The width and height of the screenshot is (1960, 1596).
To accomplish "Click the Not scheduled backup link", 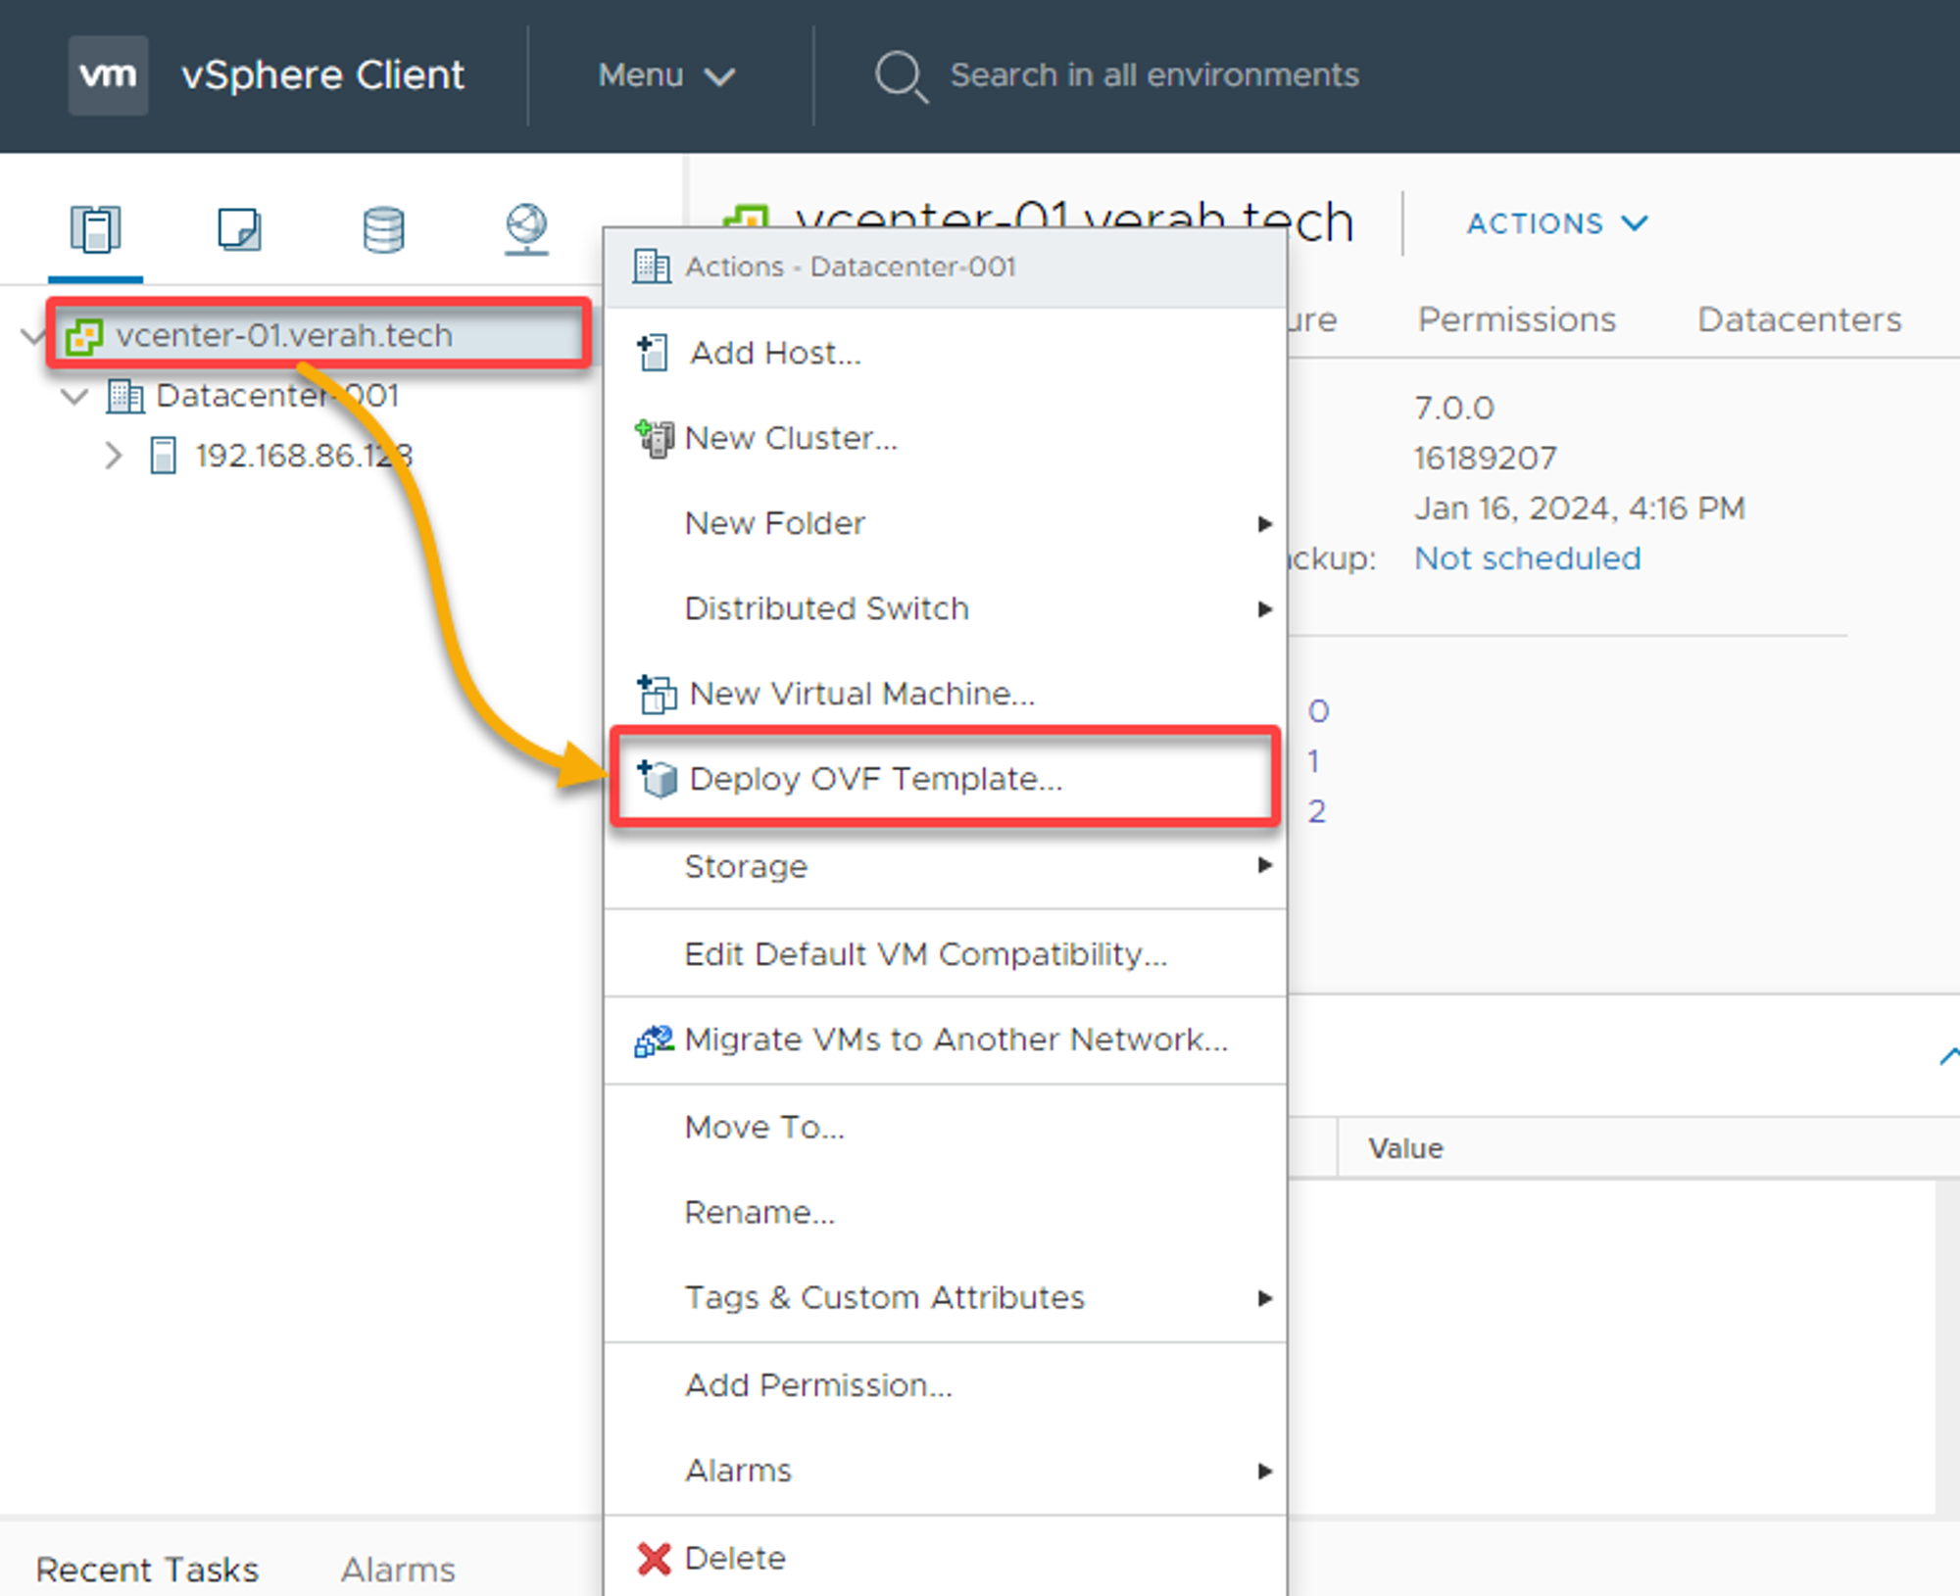I will pyautogui.click(x=1527, y=557).
